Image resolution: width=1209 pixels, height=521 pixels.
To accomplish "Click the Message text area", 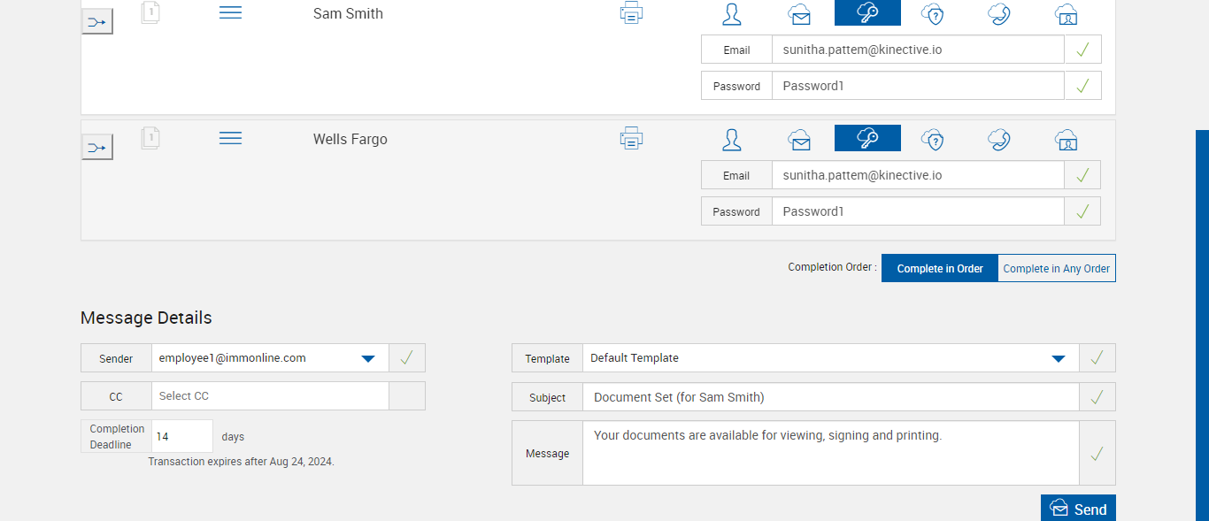I will click(x=830, y=453).
